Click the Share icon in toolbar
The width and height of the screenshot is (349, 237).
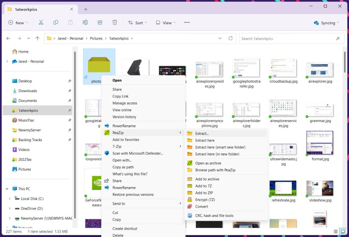click(x=100, y=22)
